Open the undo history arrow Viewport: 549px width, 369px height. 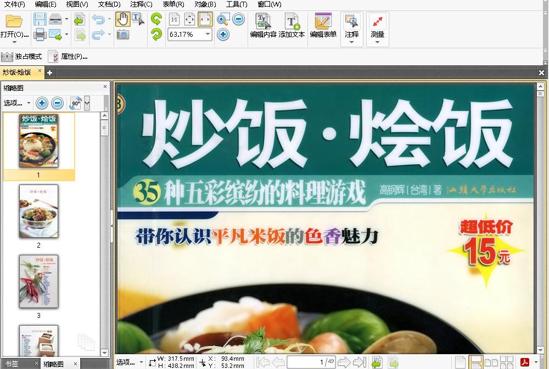(x=109, y=19)
